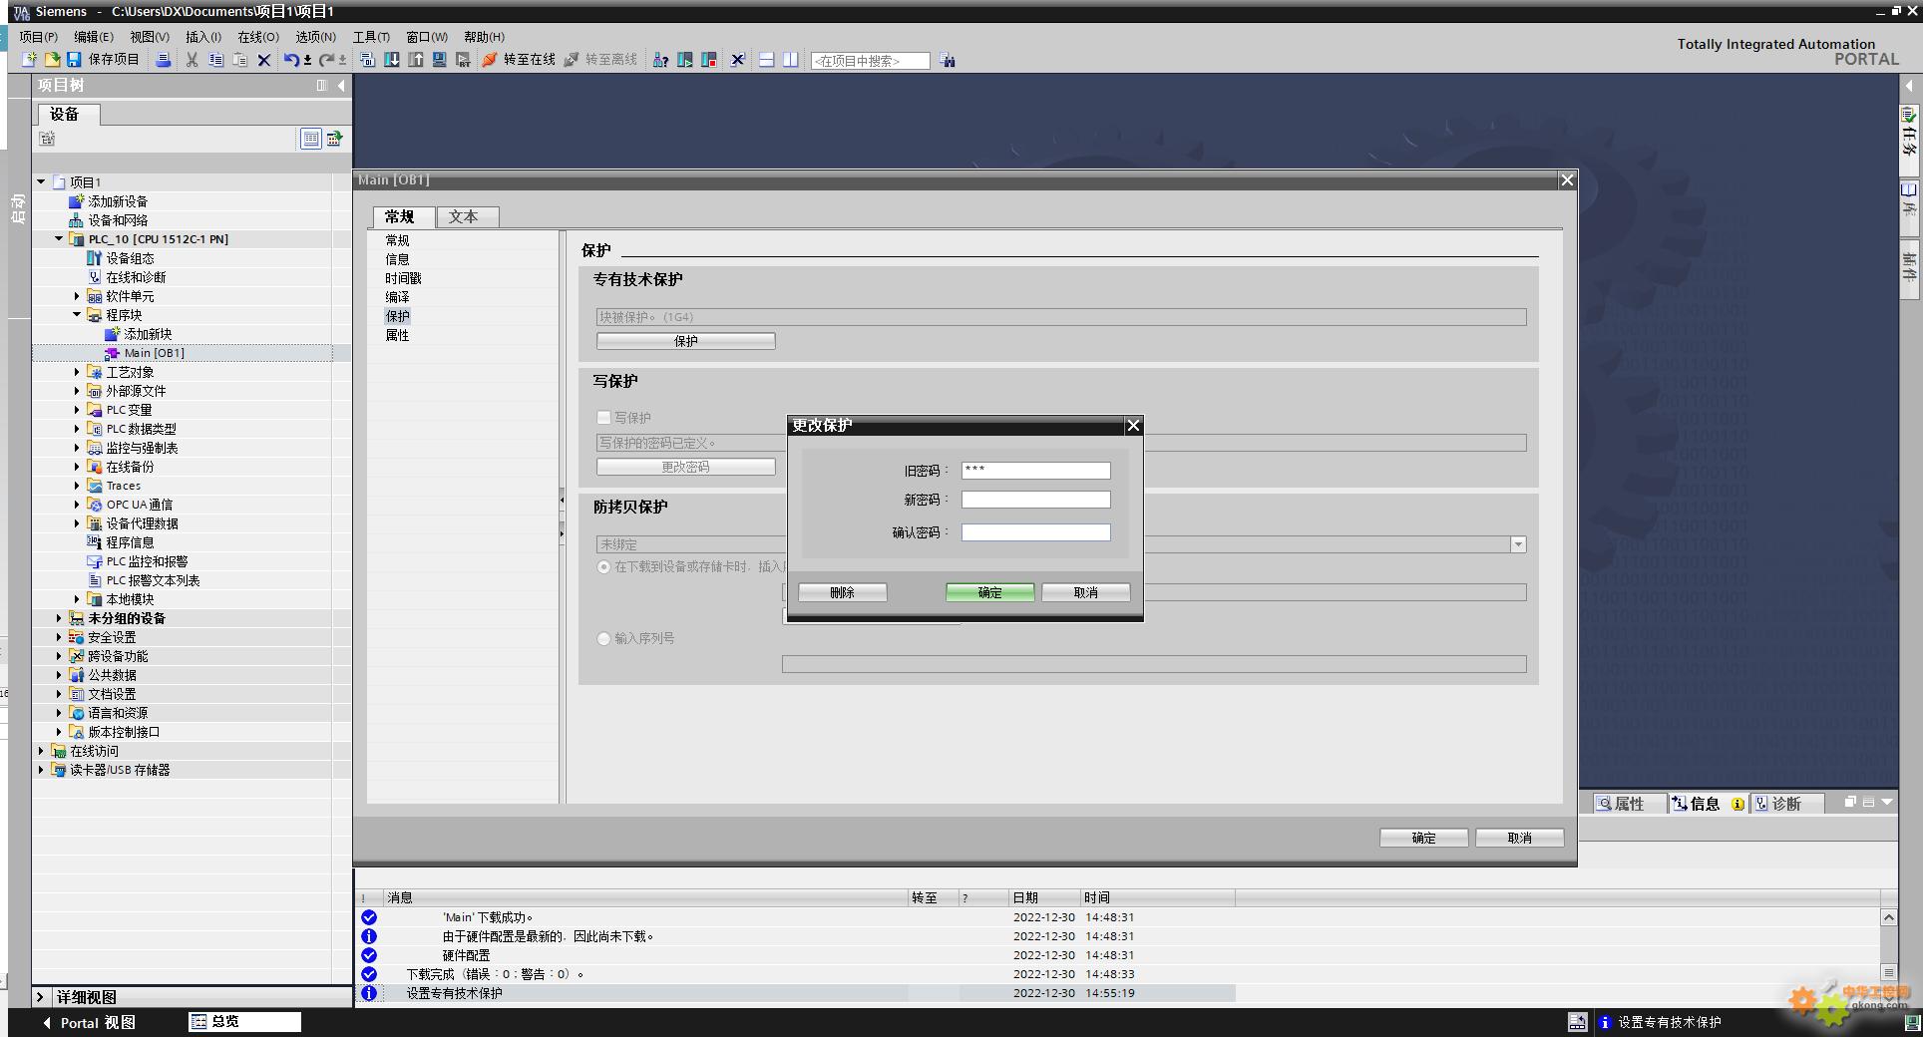
Task: Collapse the 项目1 tree node
Action: coord(41,181)
